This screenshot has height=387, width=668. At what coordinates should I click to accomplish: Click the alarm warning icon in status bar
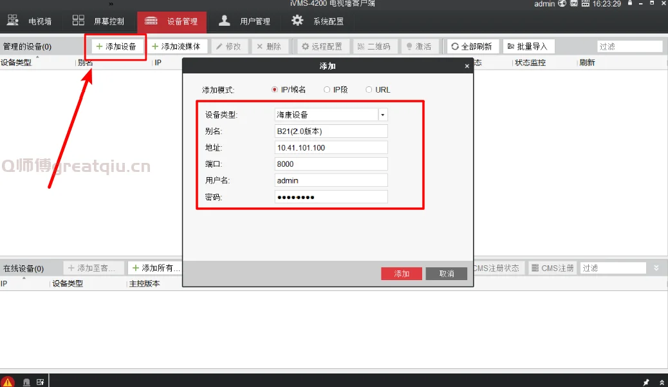pos(8,381)
